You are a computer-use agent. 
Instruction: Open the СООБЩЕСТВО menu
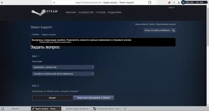tap(86, 12)
